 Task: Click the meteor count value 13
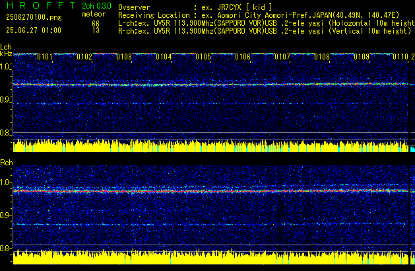96,30
